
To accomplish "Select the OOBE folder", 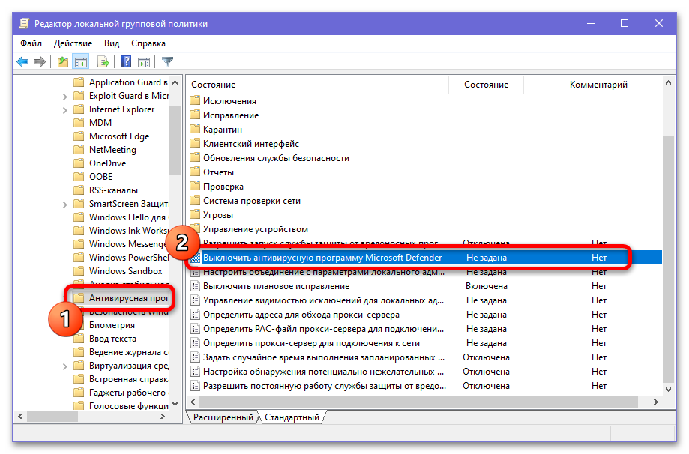I will (x=93, y=177).
